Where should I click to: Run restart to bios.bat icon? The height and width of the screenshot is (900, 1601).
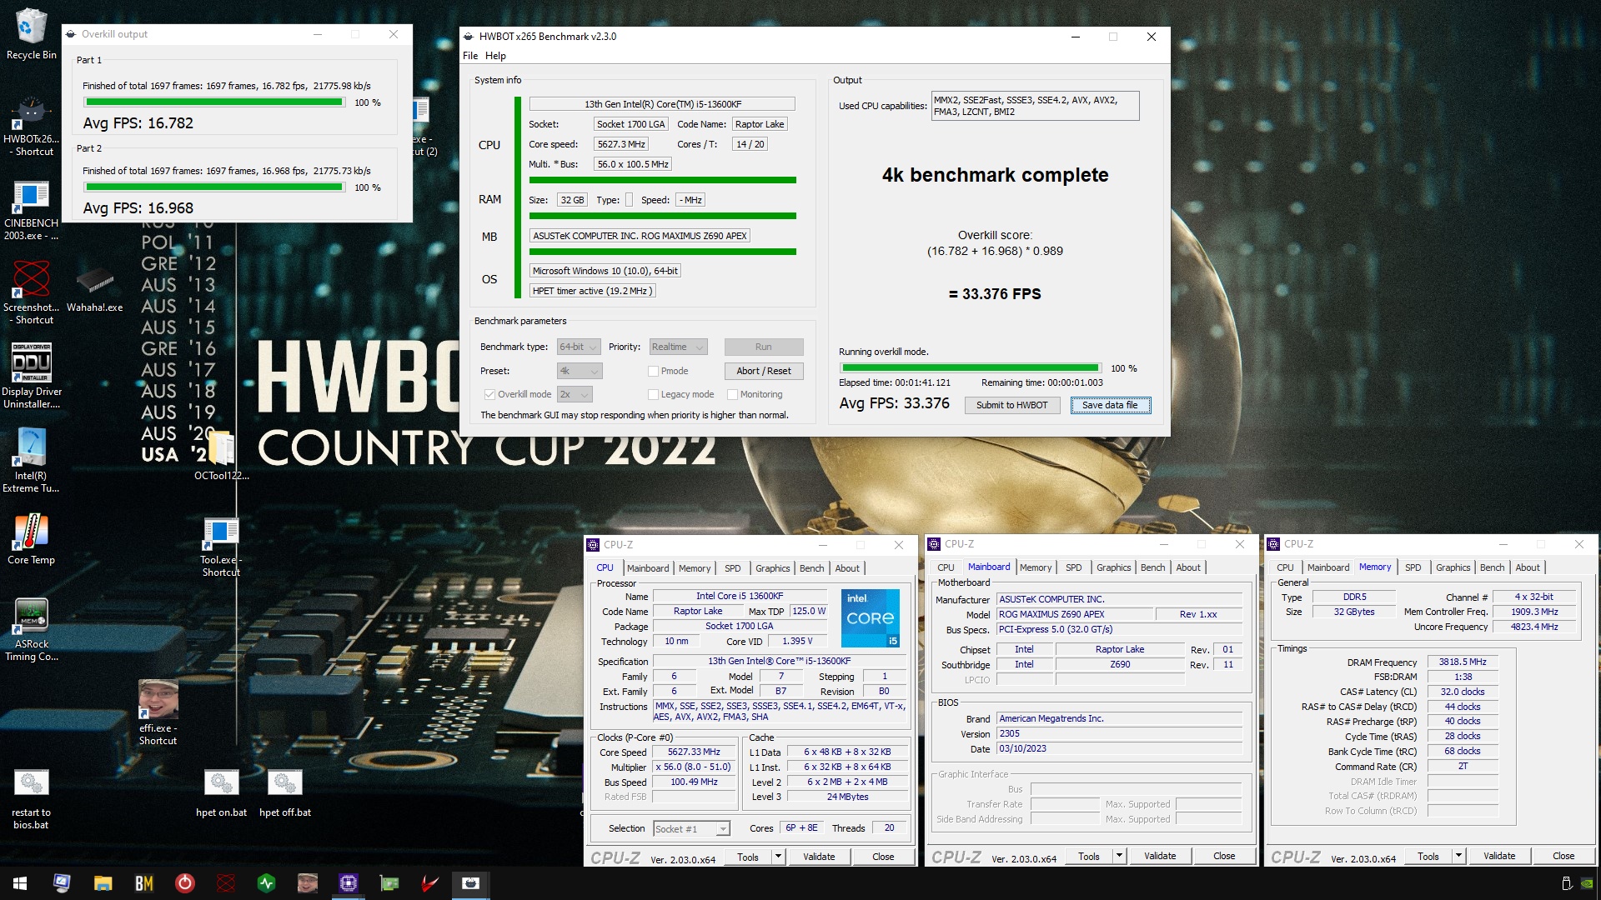pos(31,799)
